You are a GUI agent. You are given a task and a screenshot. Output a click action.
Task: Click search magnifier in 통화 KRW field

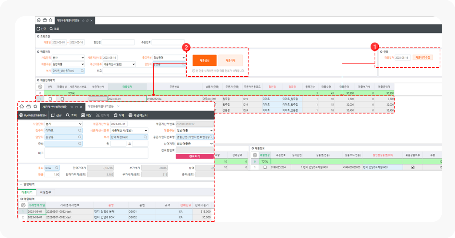click(x=57, y=168)
